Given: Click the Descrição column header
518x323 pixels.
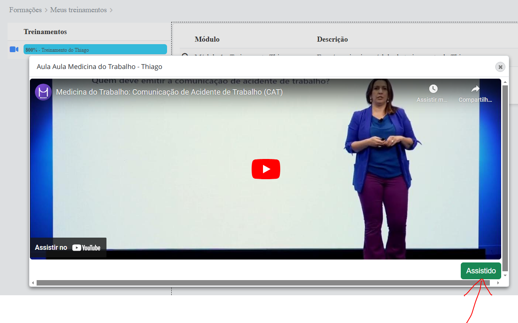Looking at the screenshot, I should click(x=332, y=39).
